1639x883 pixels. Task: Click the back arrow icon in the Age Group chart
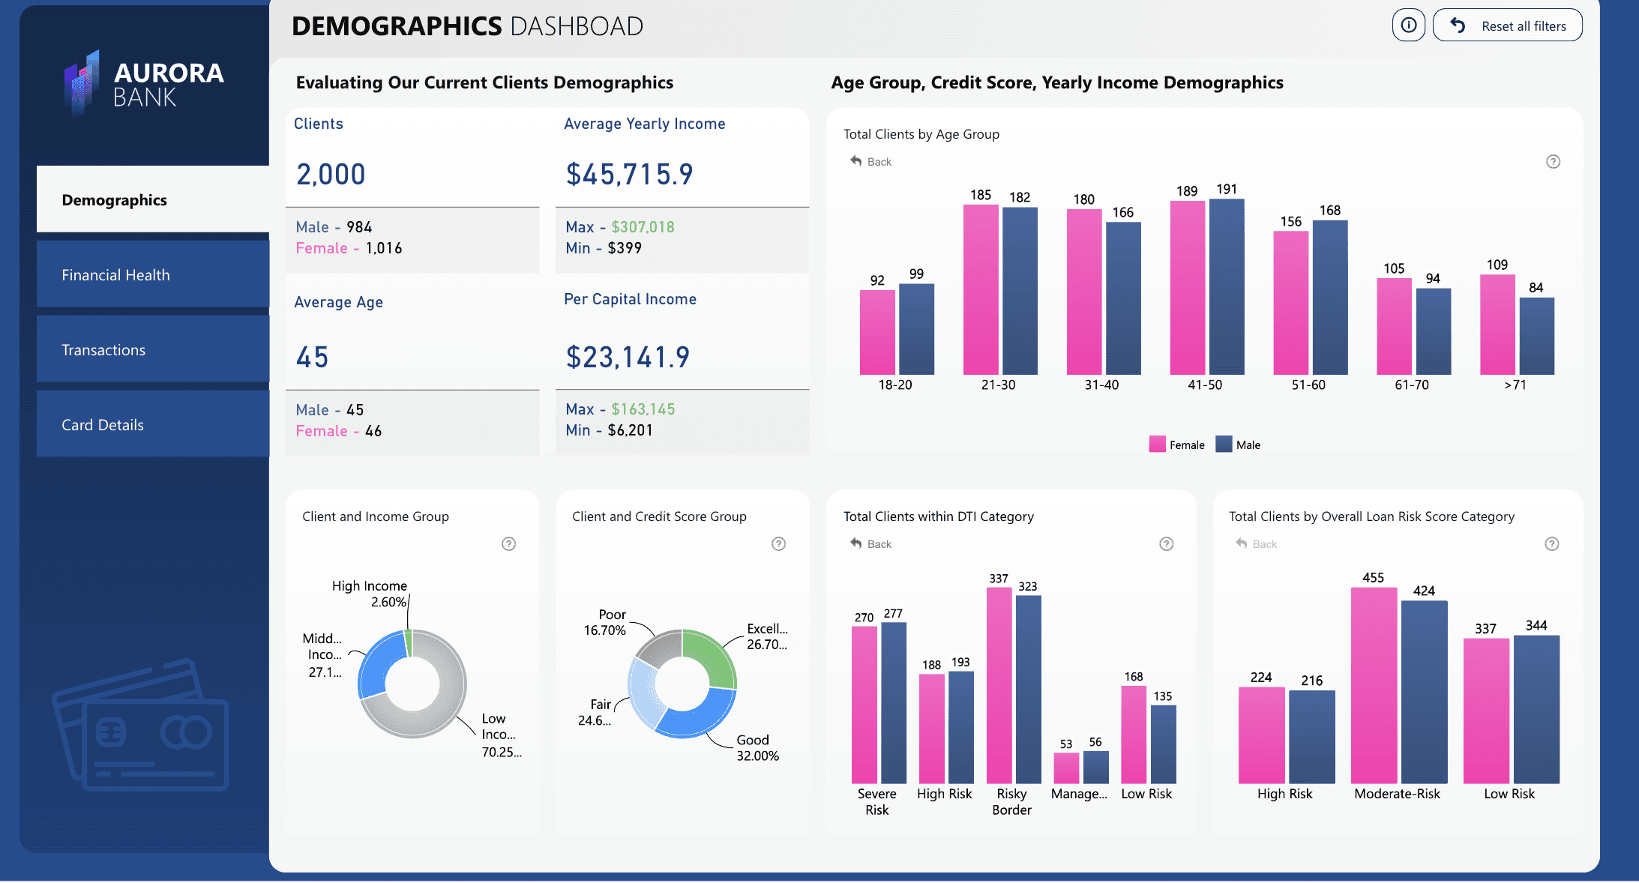(x=855, y=161)
